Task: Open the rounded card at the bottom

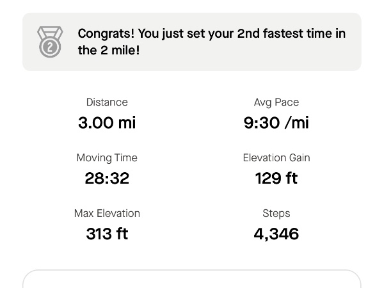Action: [192, 279]
